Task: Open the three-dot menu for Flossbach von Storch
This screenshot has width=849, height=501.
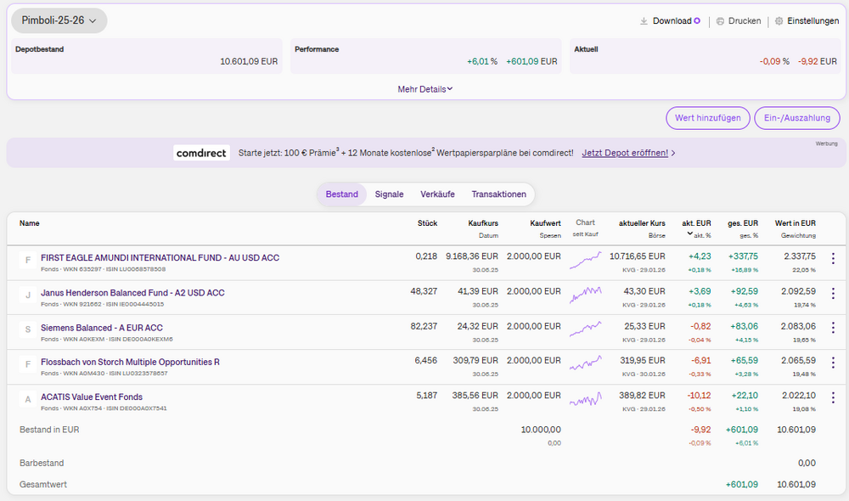Action: click(x=832, y=363)
